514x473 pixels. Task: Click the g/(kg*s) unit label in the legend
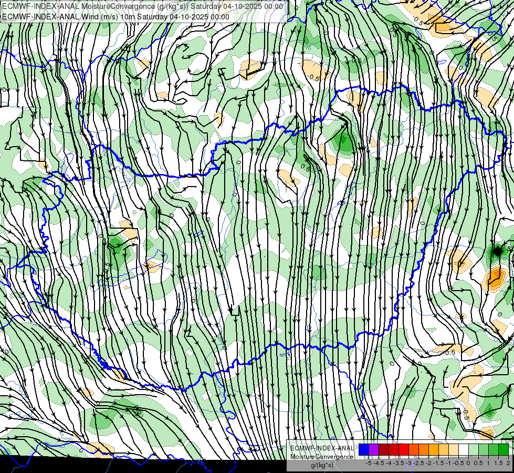pyautogui.click(x=322, y=465)
